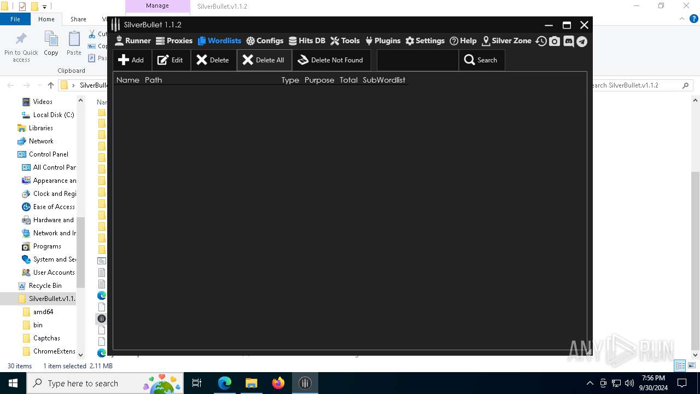700x394 pixels.
Task: Switch to the Hits DB tab
Action: tap(307, 40)
